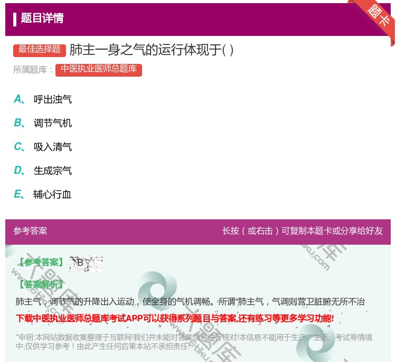Open the 中医执业医师总题库 tag link

99,70
